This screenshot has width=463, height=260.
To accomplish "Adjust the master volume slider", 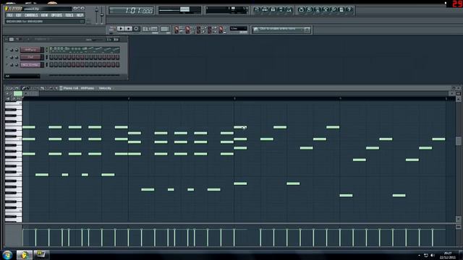I will point(96,14).
